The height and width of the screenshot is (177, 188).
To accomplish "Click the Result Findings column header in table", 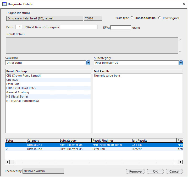I will 111,141.
